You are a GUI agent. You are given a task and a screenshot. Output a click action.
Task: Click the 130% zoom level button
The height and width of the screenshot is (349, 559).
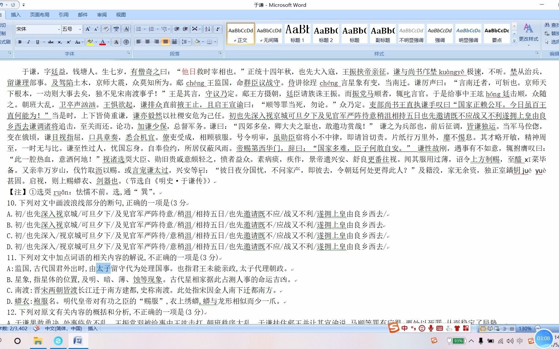[x=525, y=328]
